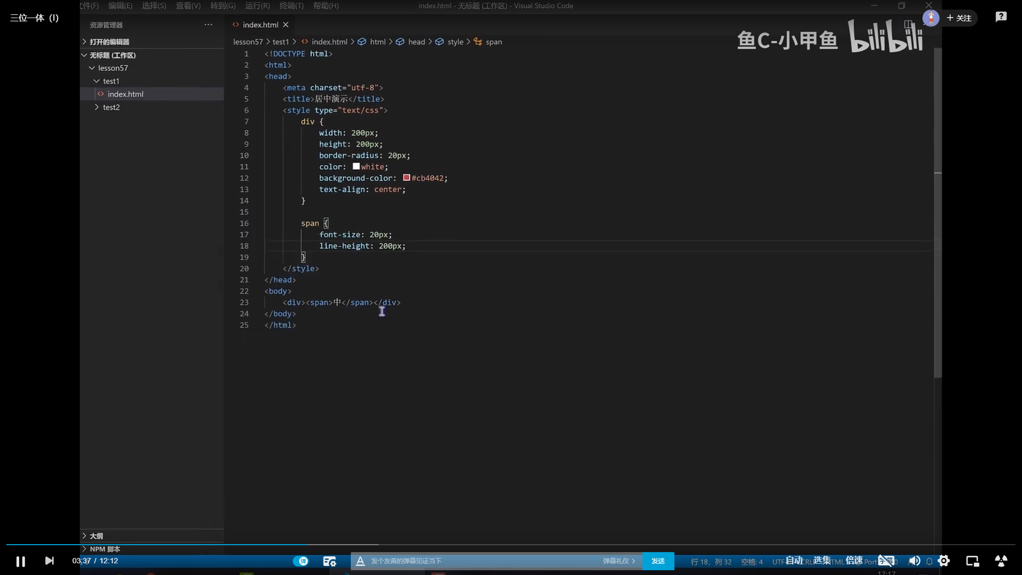The height and width of the screenshot is (575, 1022).
Task: Follow the uploader with 关注 button
Action: click(x=959, y=18)
